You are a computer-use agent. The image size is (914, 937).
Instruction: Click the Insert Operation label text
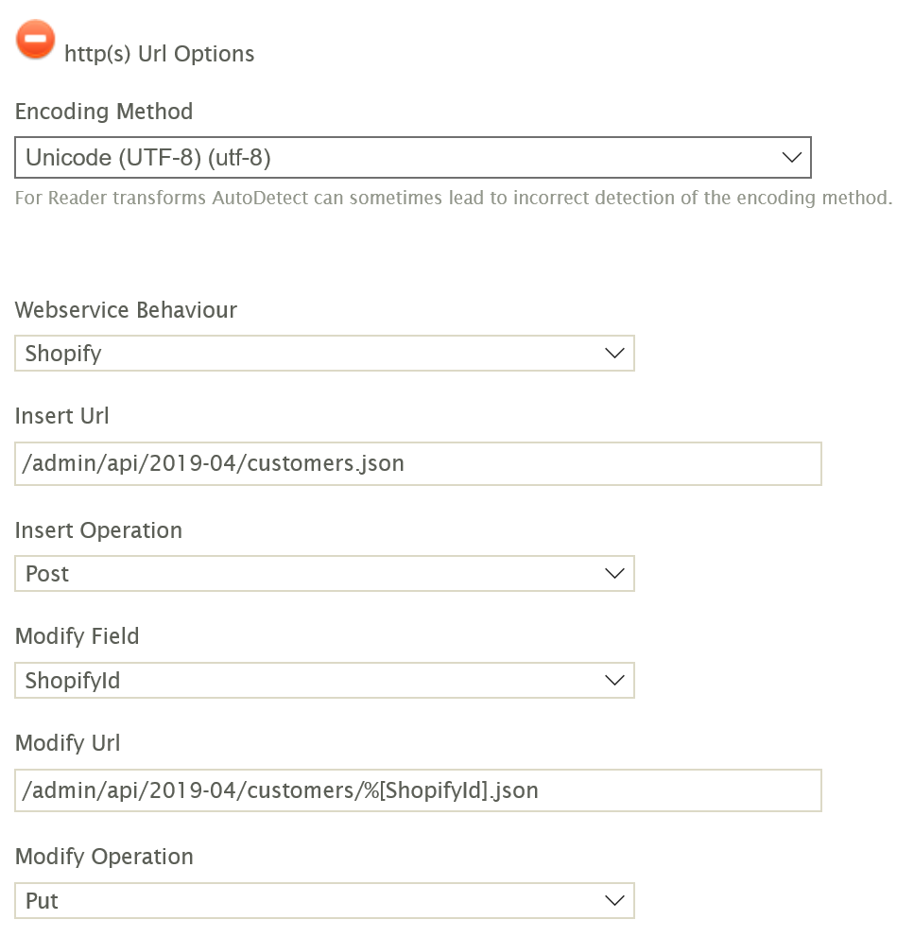click(x=98, y=530)
